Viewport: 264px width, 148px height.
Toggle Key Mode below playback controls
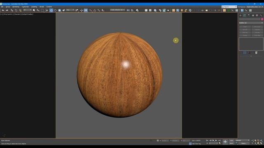click(x=207, y=143)
